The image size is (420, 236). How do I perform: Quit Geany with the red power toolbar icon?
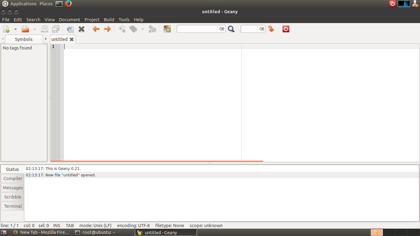[286, 29]
